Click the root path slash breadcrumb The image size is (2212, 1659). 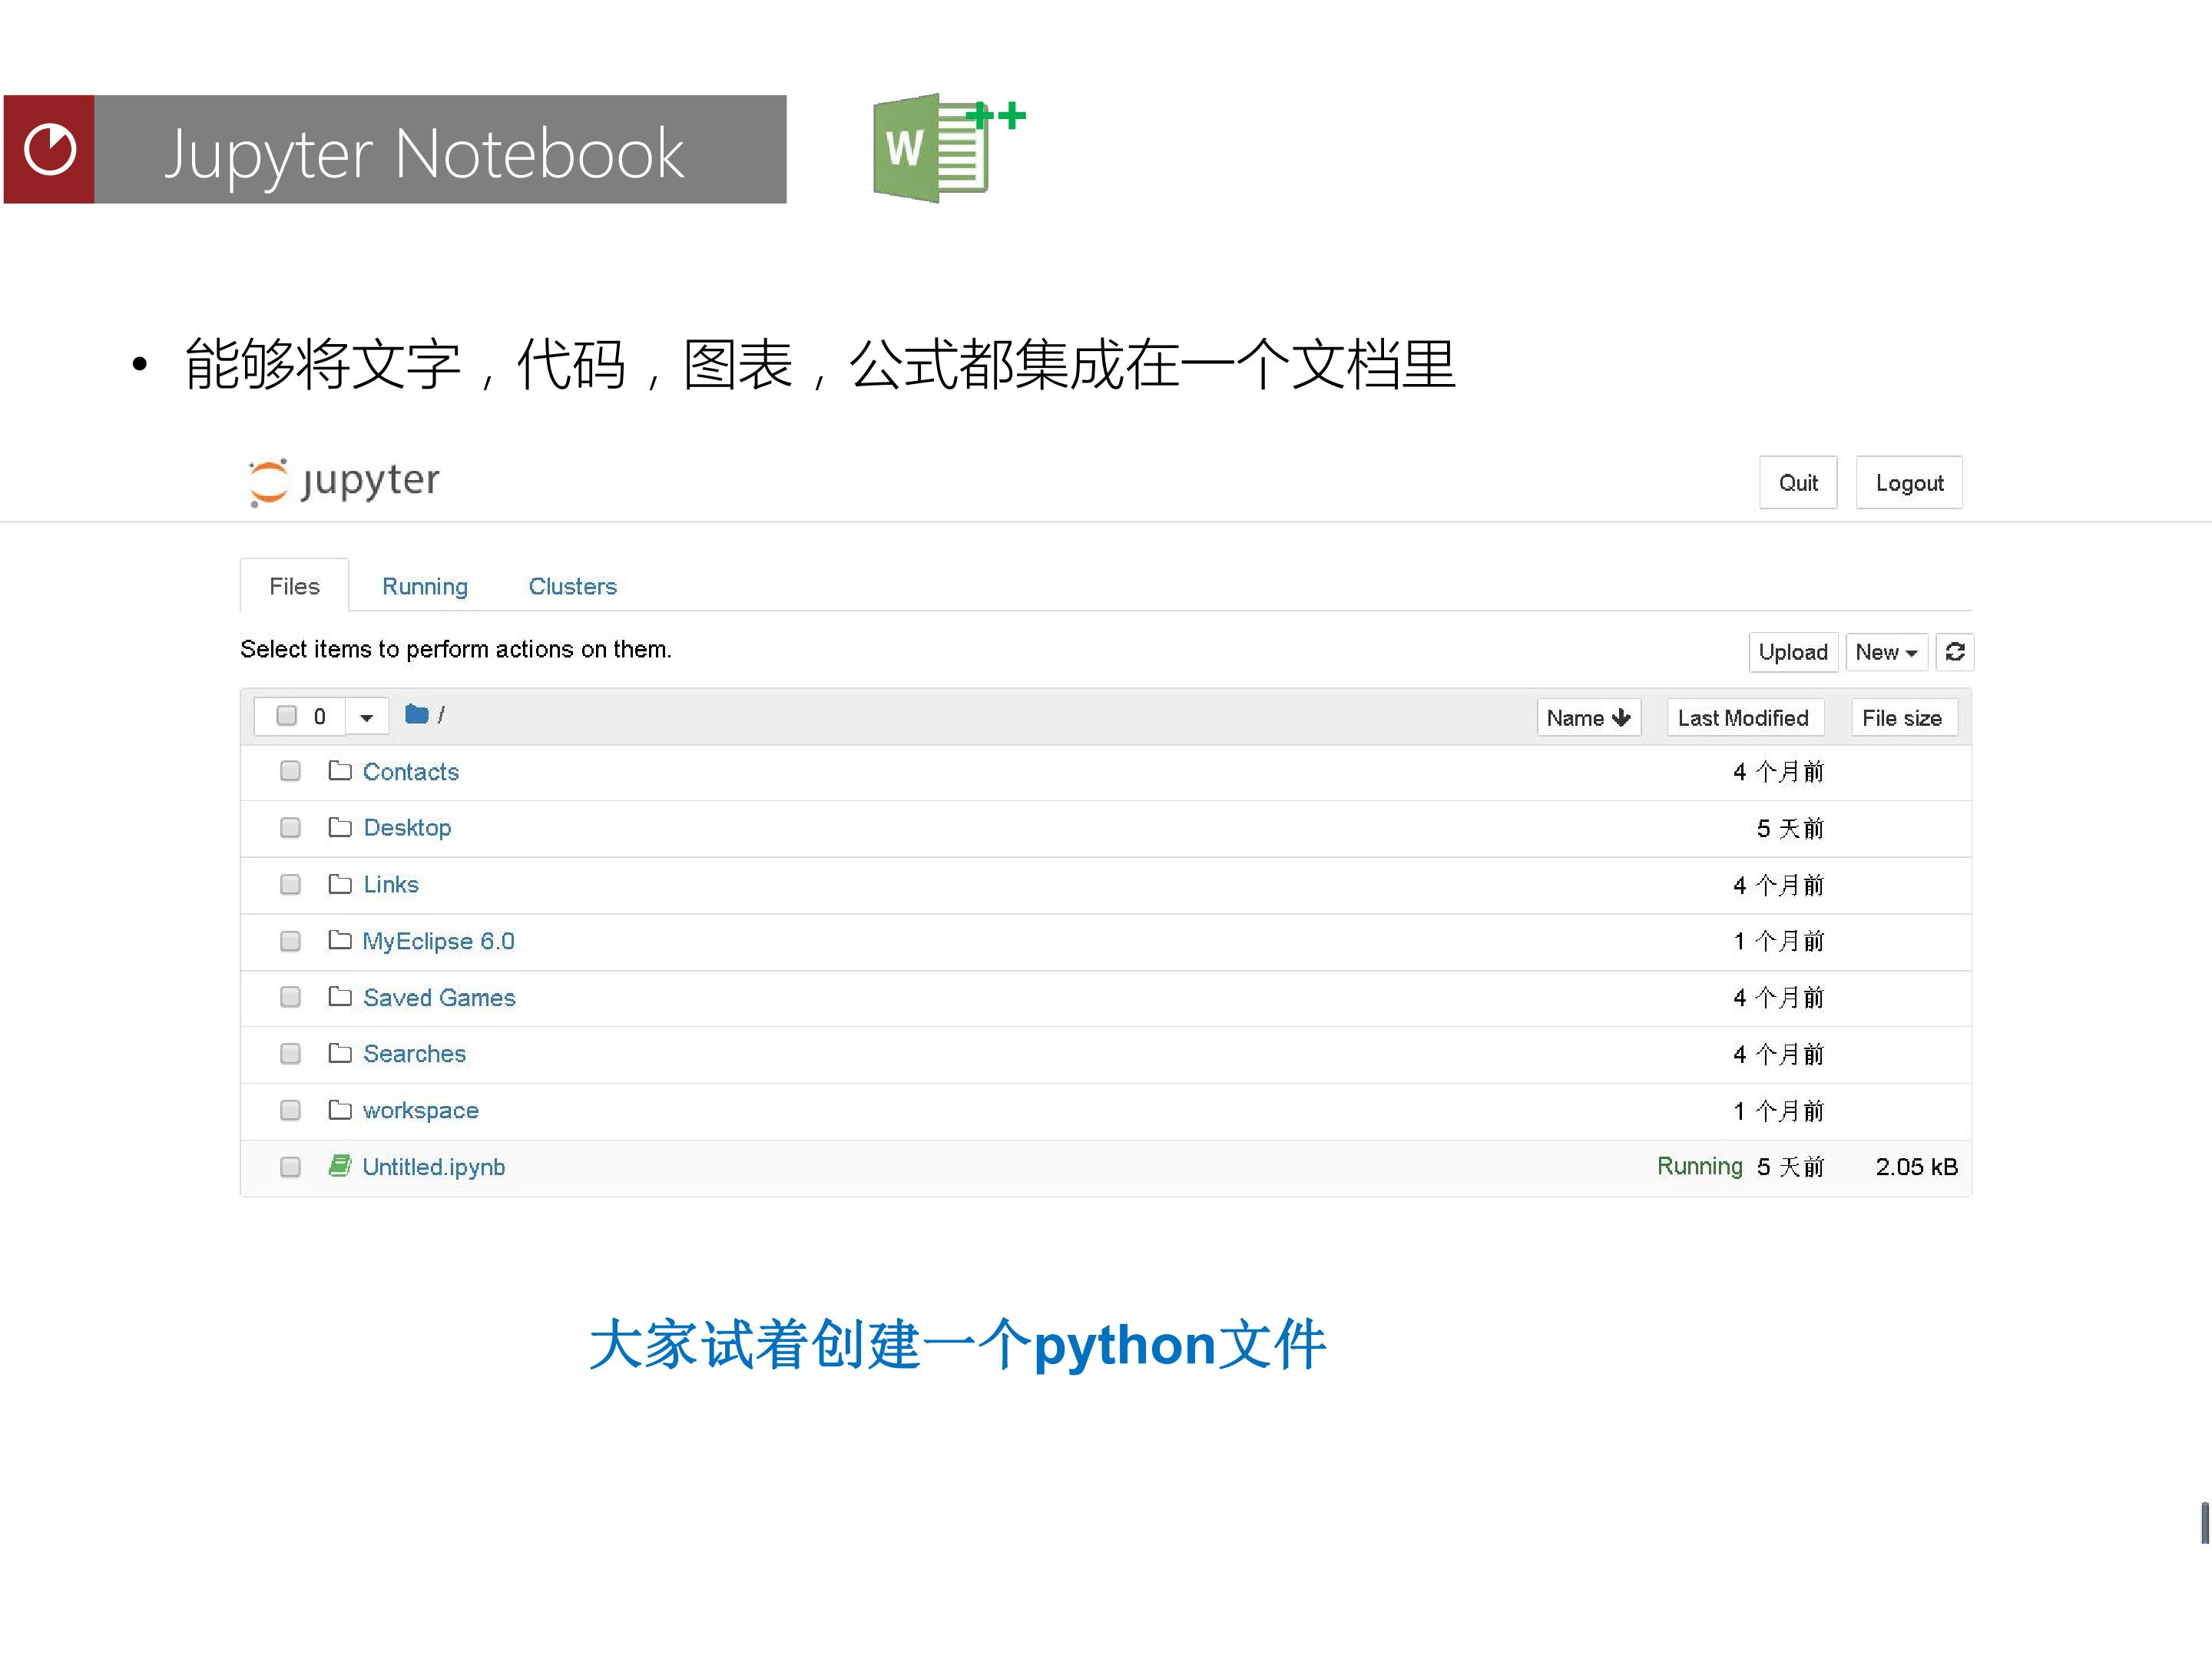click(x=441, y=714)
